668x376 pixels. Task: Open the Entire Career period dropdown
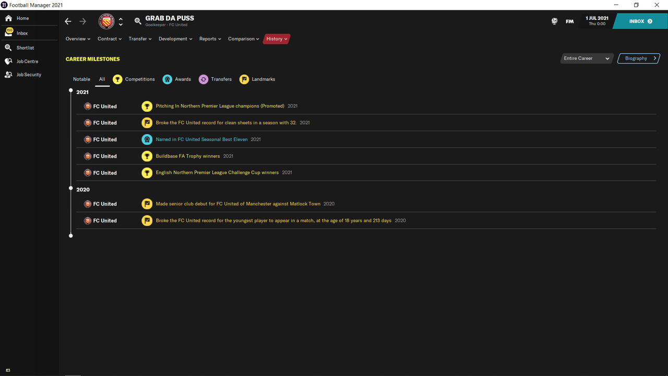(587, 58)
